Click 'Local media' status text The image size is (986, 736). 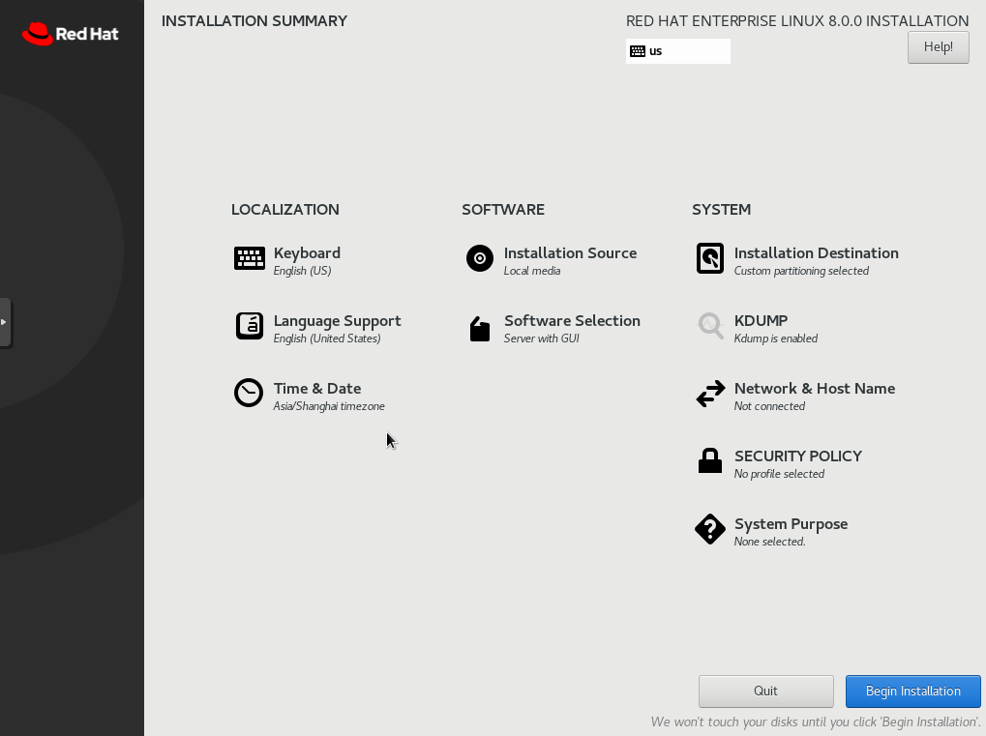532,271
